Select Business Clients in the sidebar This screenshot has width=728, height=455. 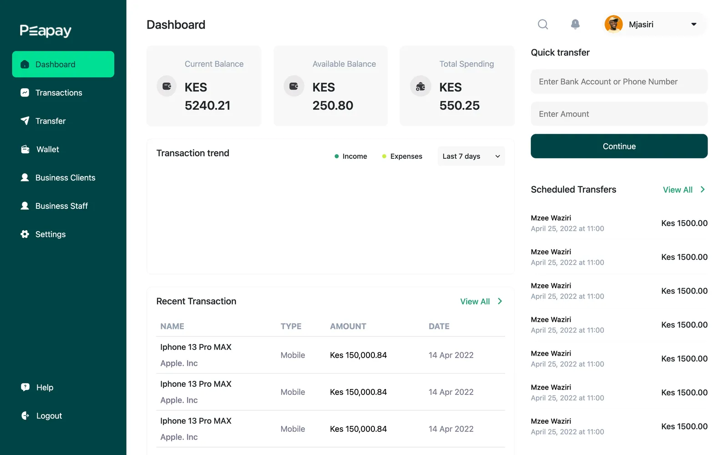[x=63, y=177]
